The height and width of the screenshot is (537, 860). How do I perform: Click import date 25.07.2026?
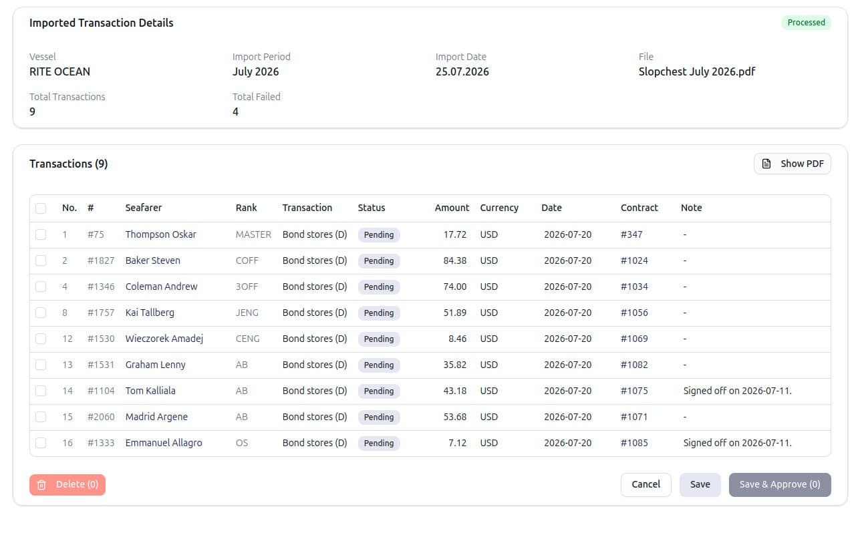[x=462, y=71]
